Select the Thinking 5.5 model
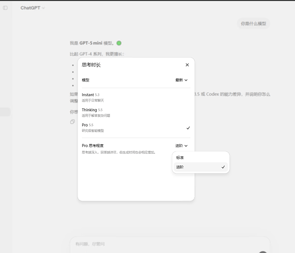The width and height of the screenshot is (295, 253). click(136, 112)
